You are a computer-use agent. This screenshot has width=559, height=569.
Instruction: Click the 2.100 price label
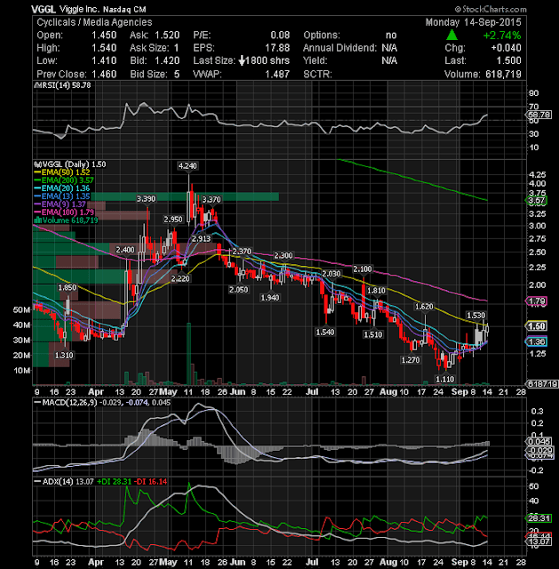tap(363, 269)
